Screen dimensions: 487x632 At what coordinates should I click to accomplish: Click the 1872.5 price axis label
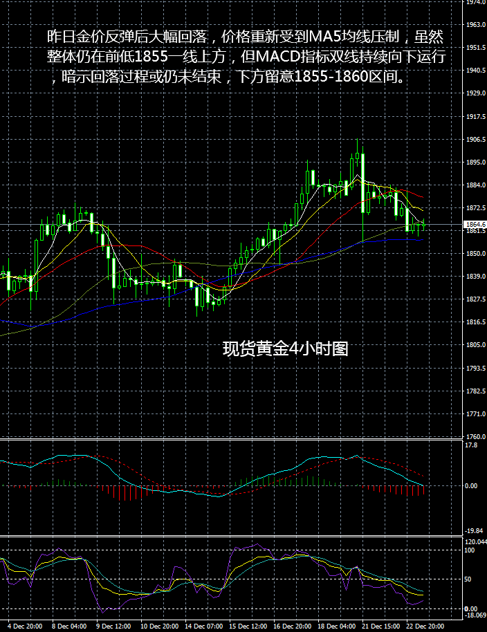coord(476,207)
